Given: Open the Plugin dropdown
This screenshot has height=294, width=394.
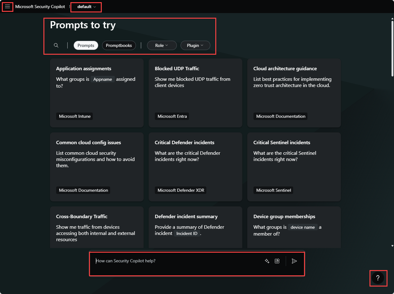Looking at the screenshot, I should click(x=195, y=45).
